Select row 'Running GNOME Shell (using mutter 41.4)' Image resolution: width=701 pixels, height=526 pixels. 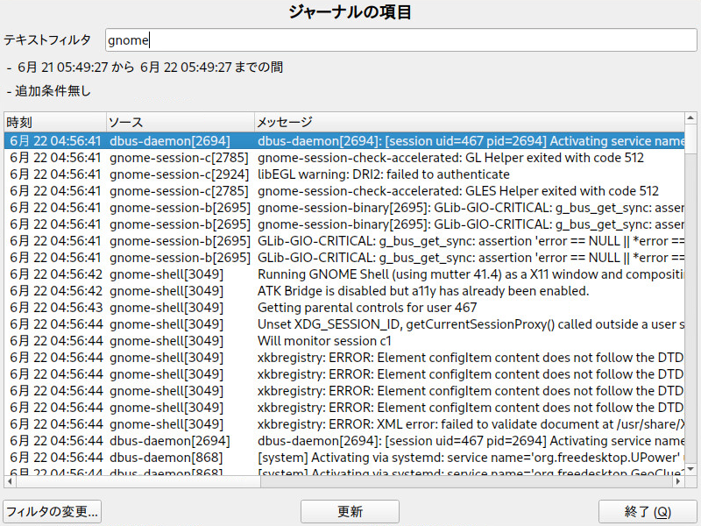344,274
